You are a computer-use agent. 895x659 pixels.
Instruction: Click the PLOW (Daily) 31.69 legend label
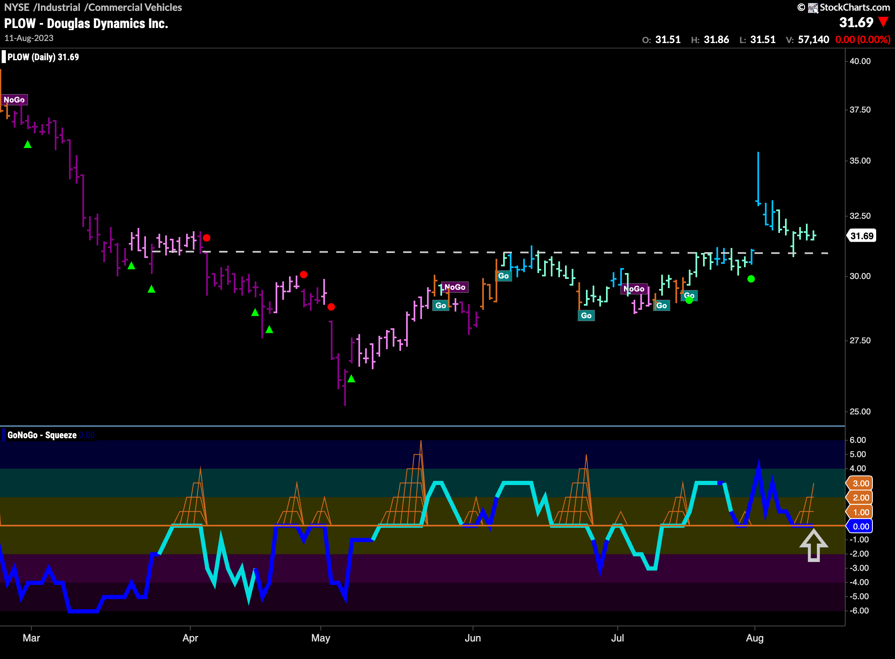(x=43, y=57)
